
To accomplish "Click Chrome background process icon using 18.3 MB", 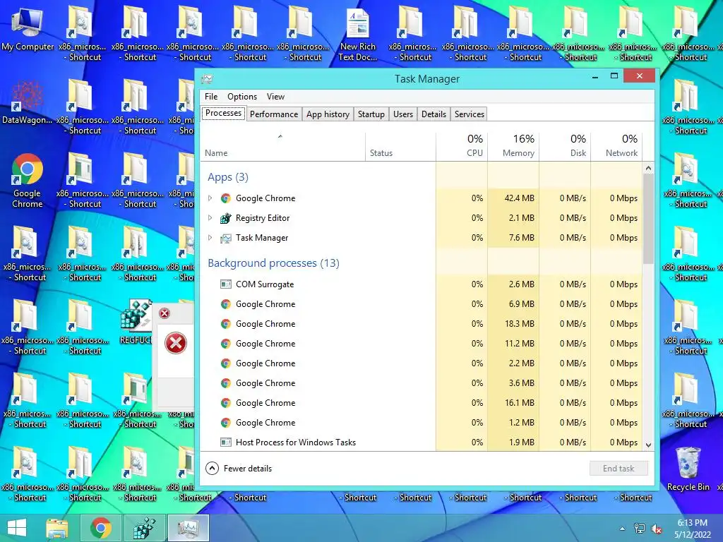I will [x=225, y=324].
